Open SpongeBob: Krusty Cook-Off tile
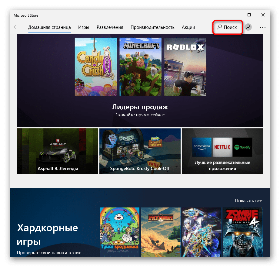 [x=140, y=151]
